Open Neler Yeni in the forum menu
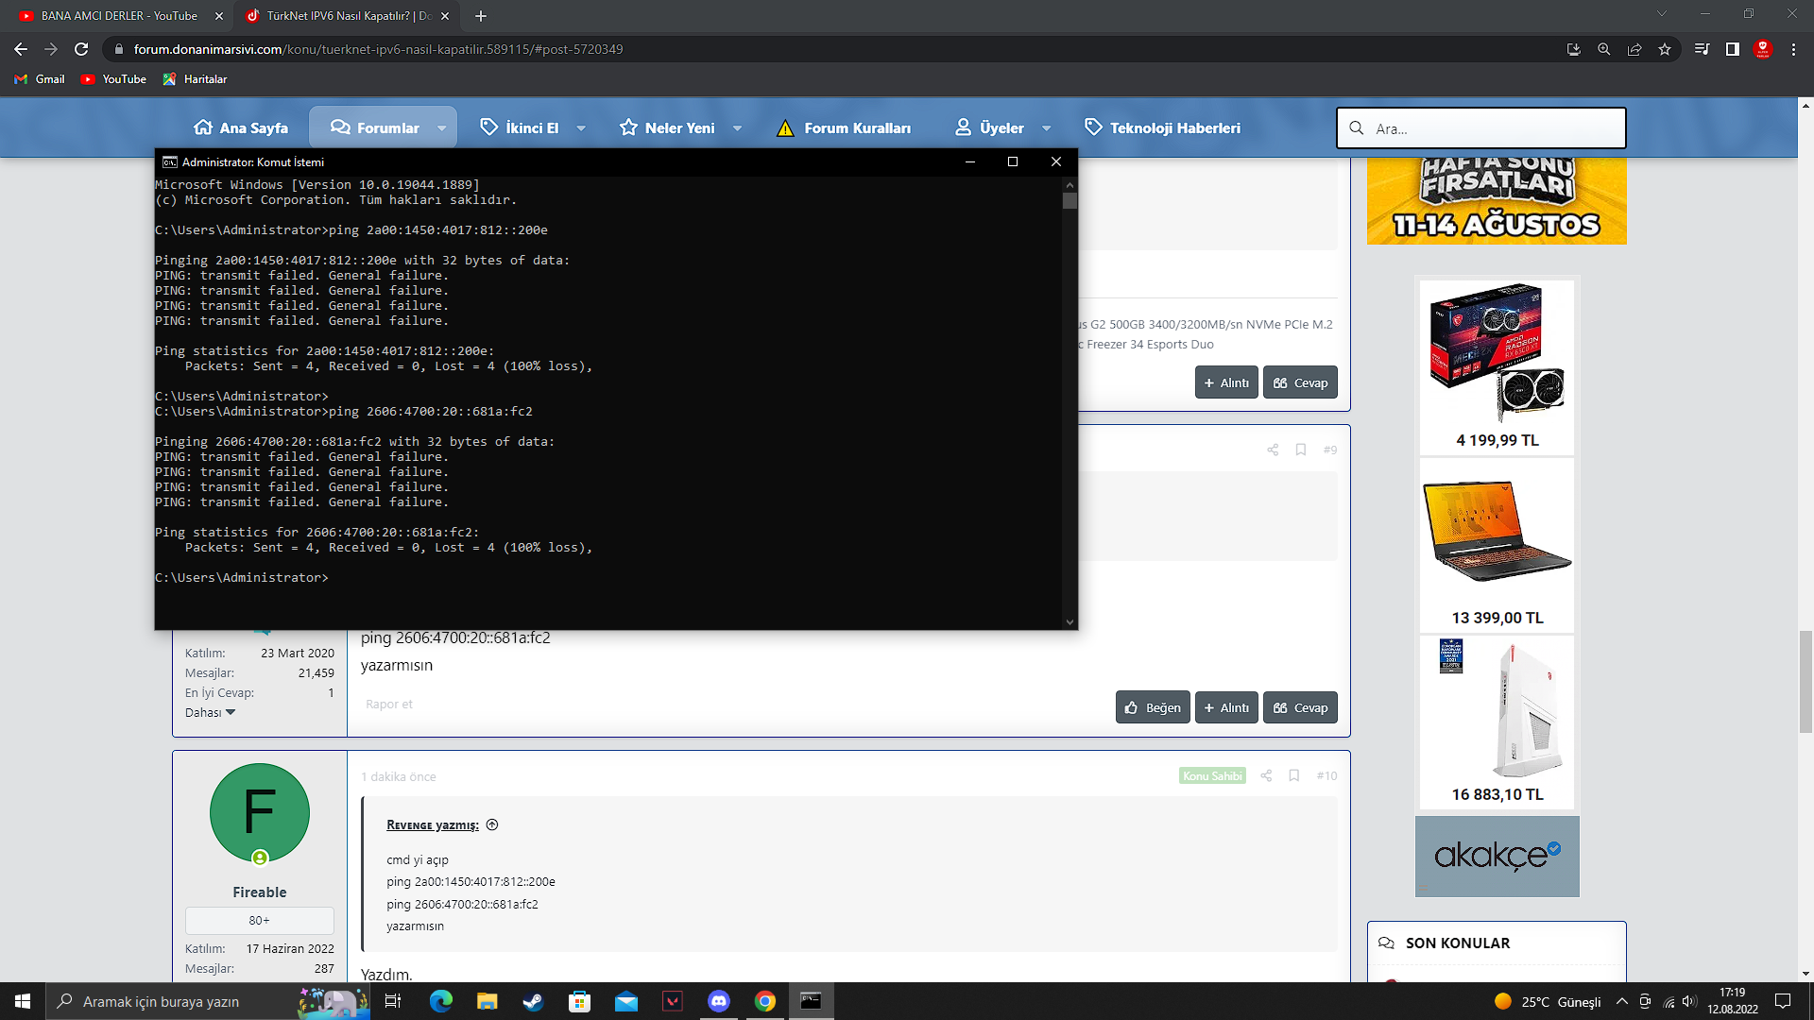 coord(667,127)
